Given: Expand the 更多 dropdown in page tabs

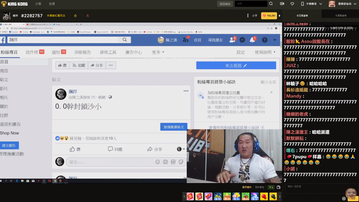Looking at the screenshot, I should [x=158, y=52].
